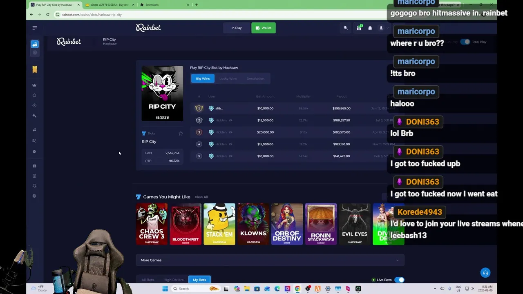Toggle hidden eye on rank 2 row
This screenshot has height=294, width=523.
click(x=230, y=120)
